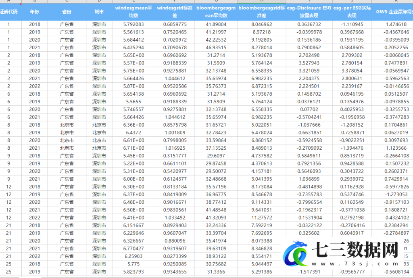Click the cell with 41.21997
The height and width of the screenshot is (278, 413).
[x=216, y=32]
